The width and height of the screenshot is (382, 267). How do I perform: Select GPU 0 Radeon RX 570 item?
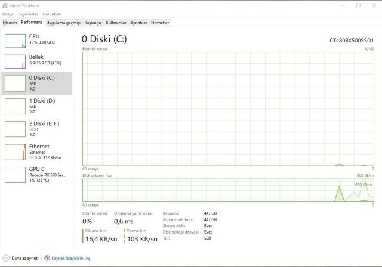[37, 175]
